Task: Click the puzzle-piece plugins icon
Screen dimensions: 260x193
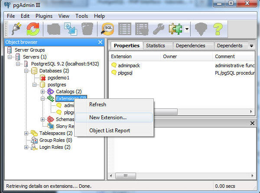Action: coord(175,29)
